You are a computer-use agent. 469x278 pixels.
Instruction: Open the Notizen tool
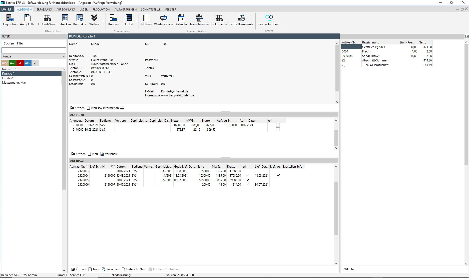click(146, 20)
